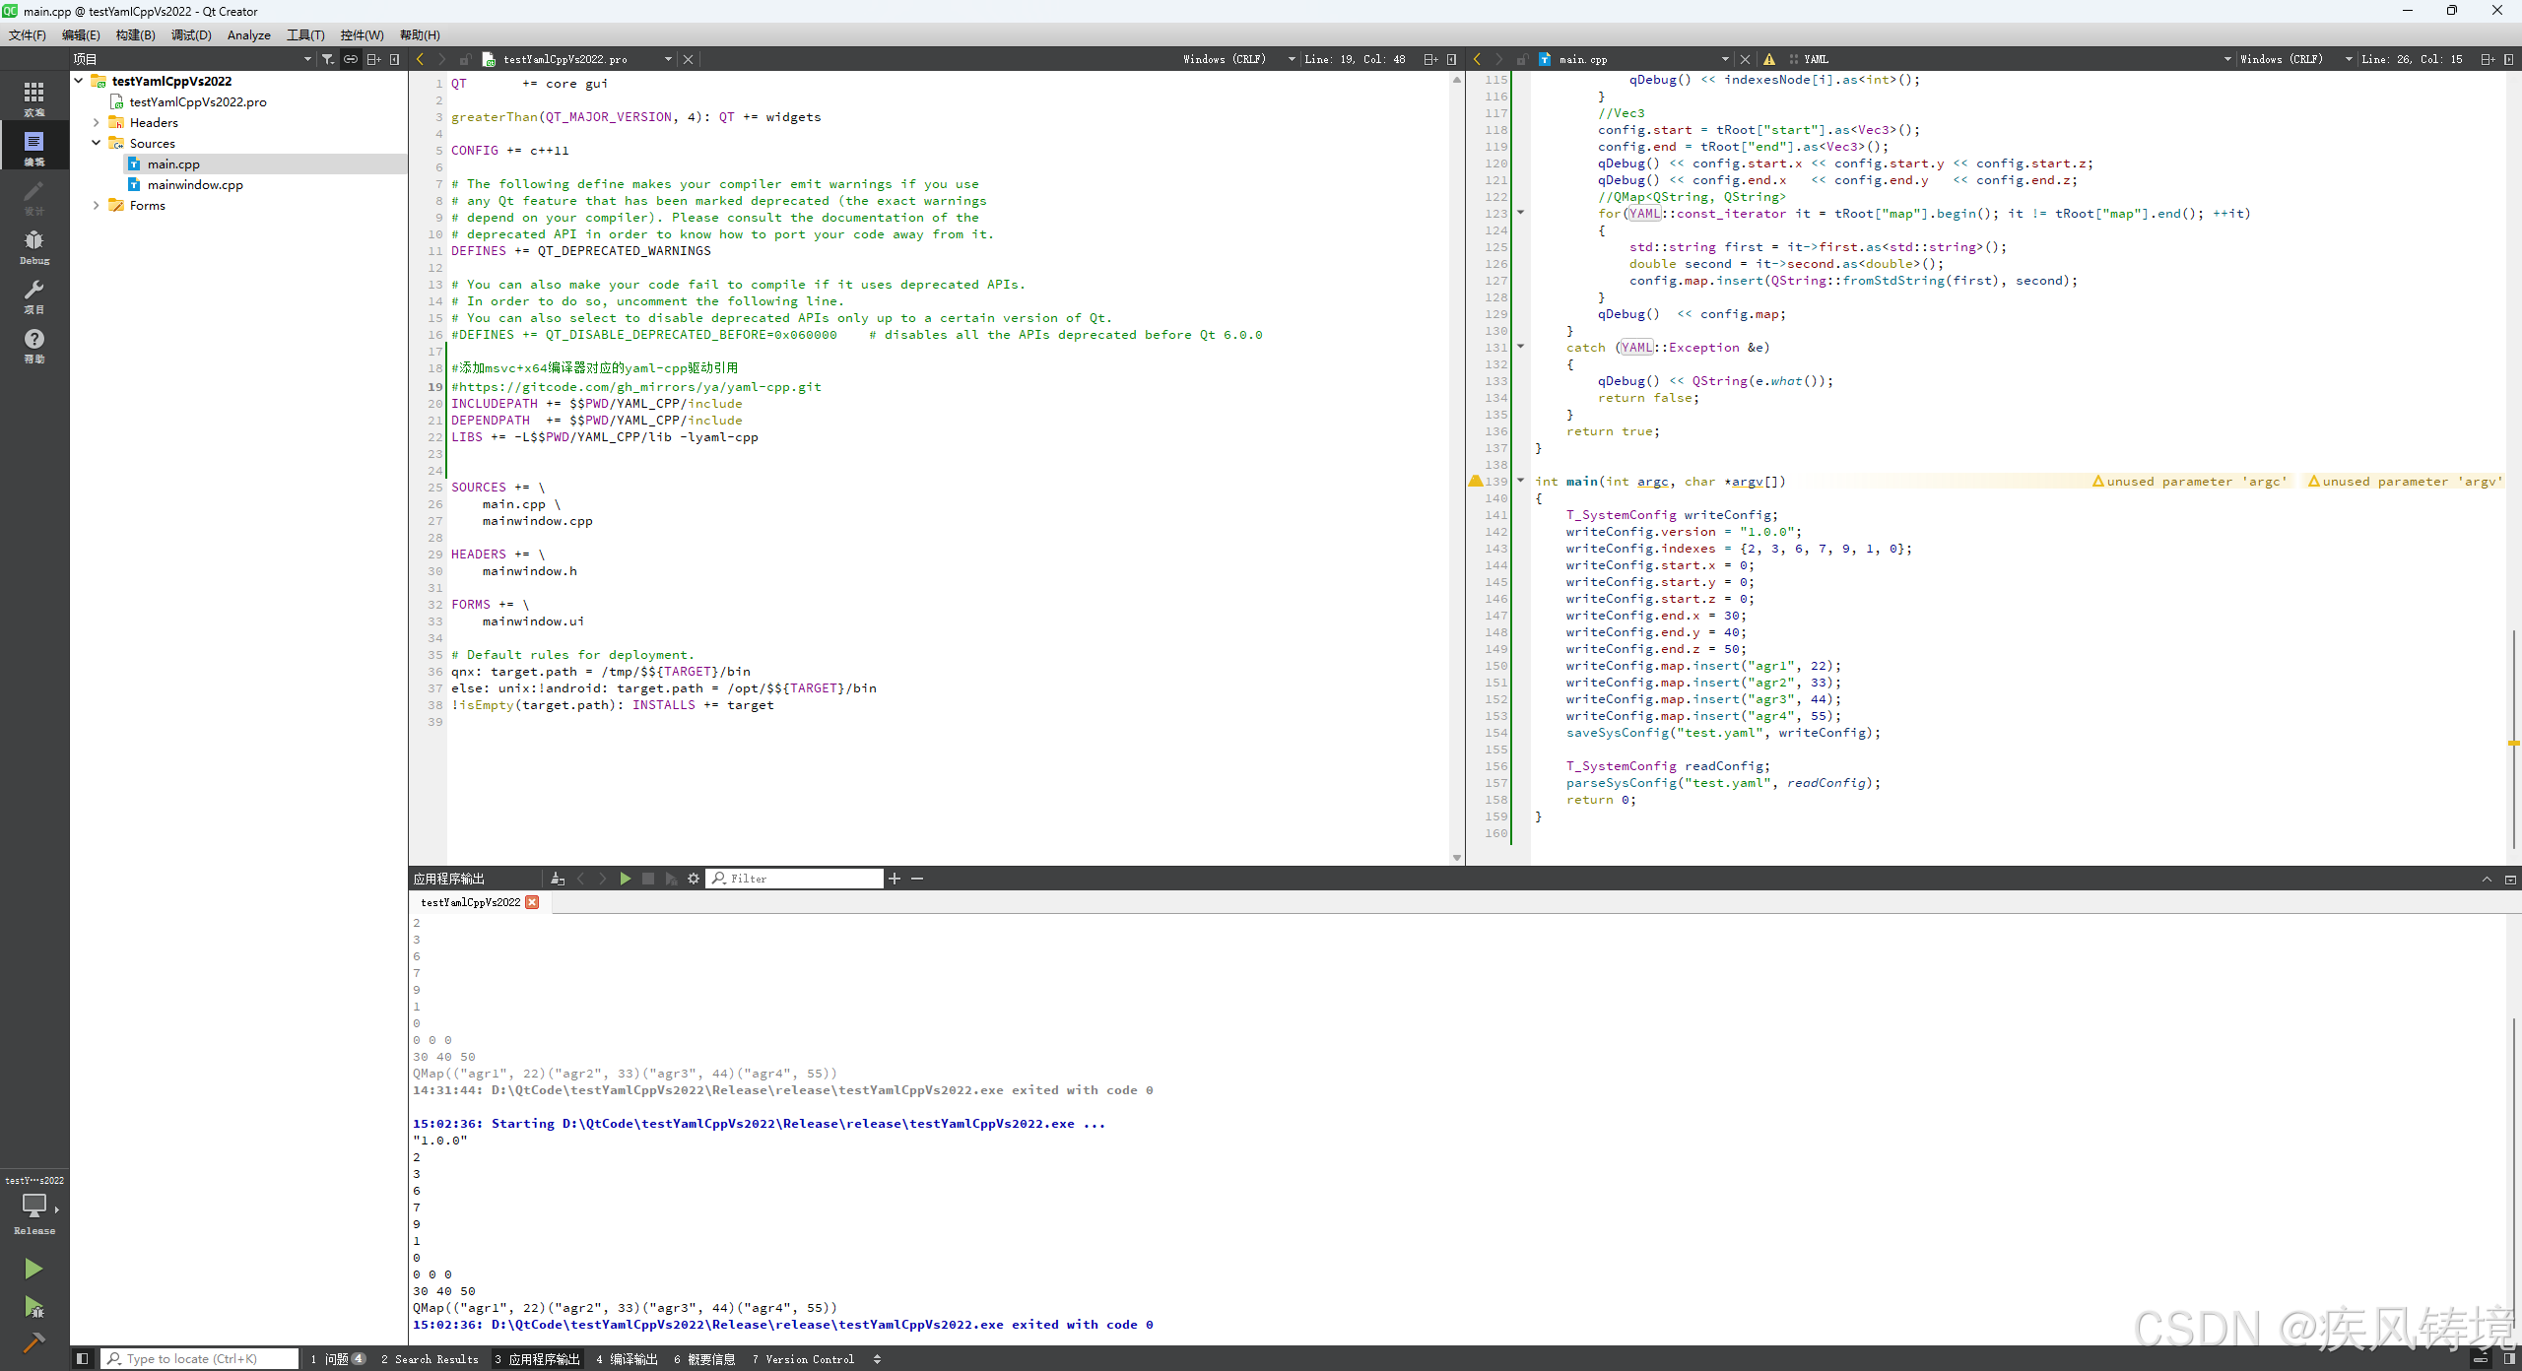This screenshot has height=1371, width=2522.
Task: Expand the Headers folder
Action: point(96,123)
